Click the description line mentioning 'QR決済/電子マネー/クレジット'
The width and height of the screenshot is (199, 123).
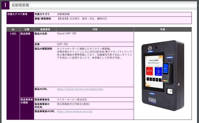coord(95,52)
